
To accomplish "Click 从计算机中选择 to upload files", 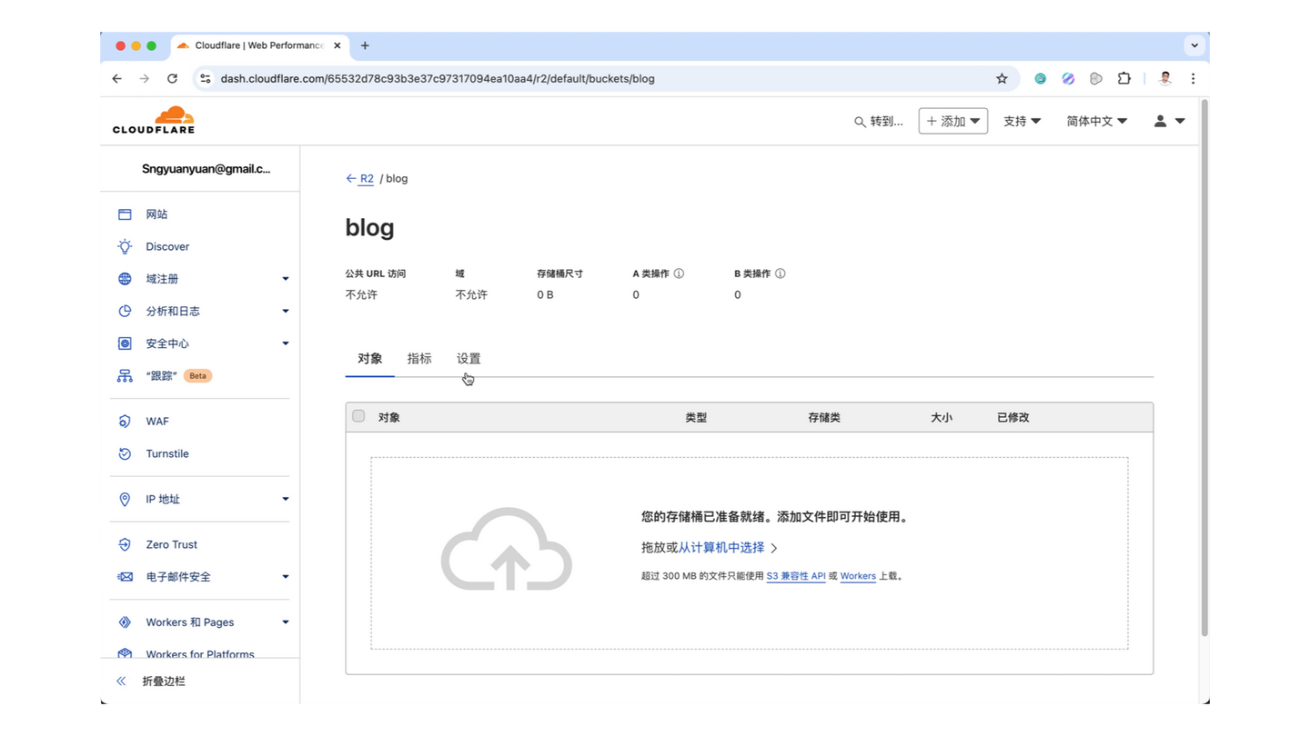I will [x=724, y=548].
